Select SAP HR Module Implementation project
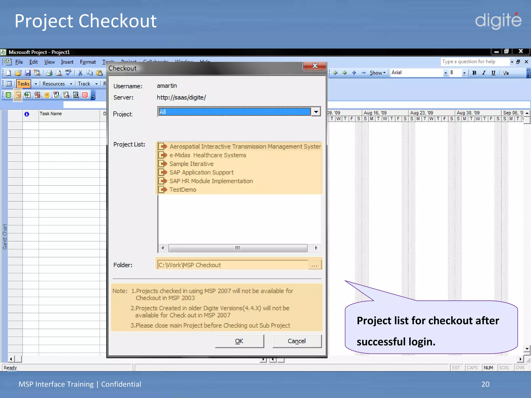Viewport: 531px width, 398px height. pyautogui.click(x=206, y=181)
